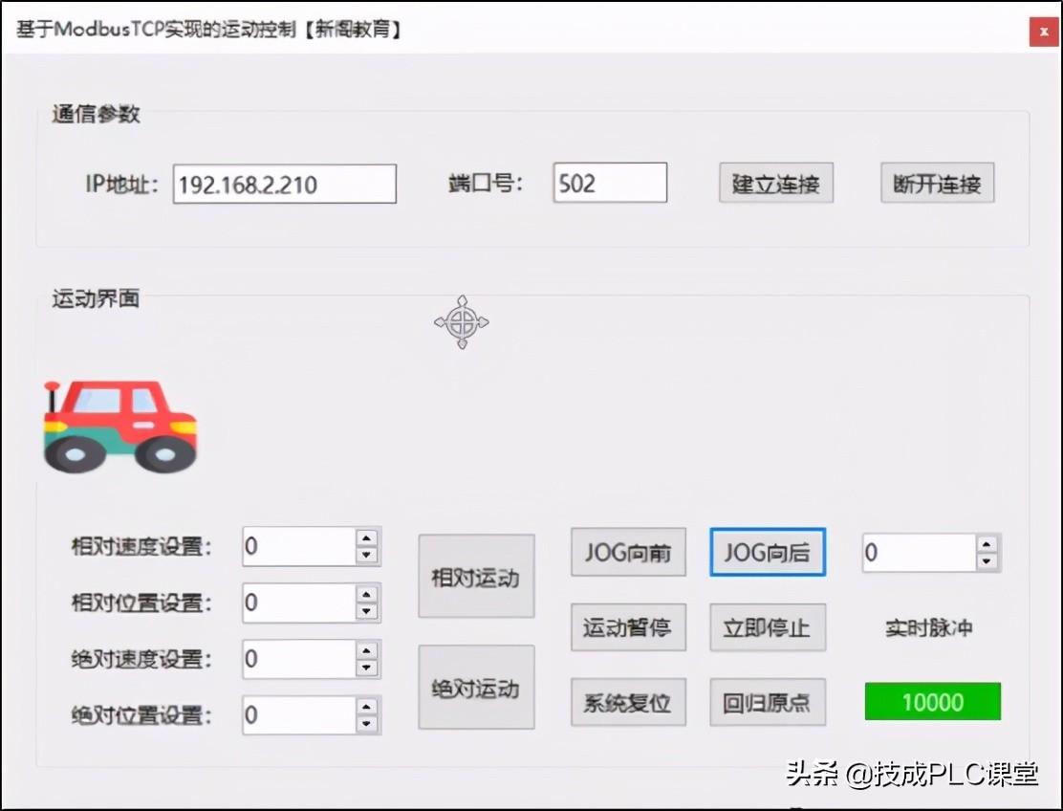Click the 端口号 label
This screenshot has width=1063, height=811.
(x=486, y=183)
